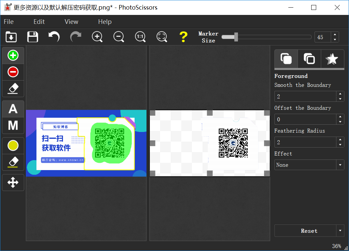The height and width of the screenshot is (251, 349).
Task: Activate the move/pan tool
Action: coord(13,182)
